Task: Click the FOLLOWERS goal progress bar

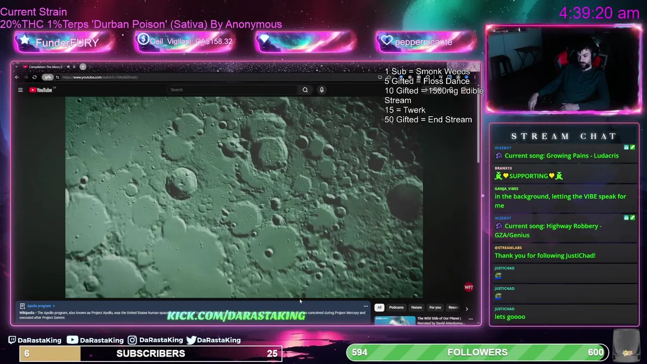Action: (x=477, y=352)
